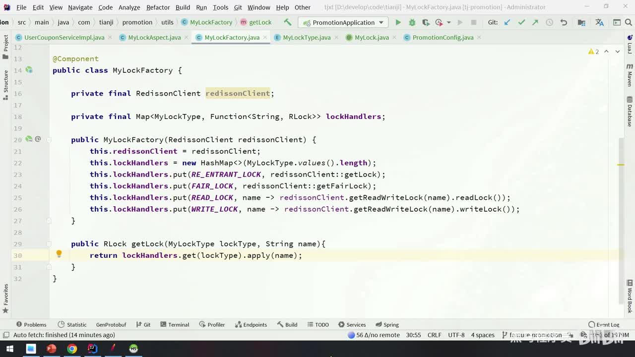Toggle the Database tool window
The width and height of the screenshot is (635, 357).
[630, 111]
